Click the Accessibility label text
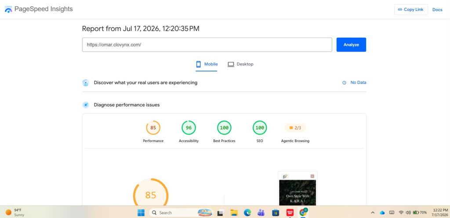Screen dimensions: 450x218 coord(189,141)
